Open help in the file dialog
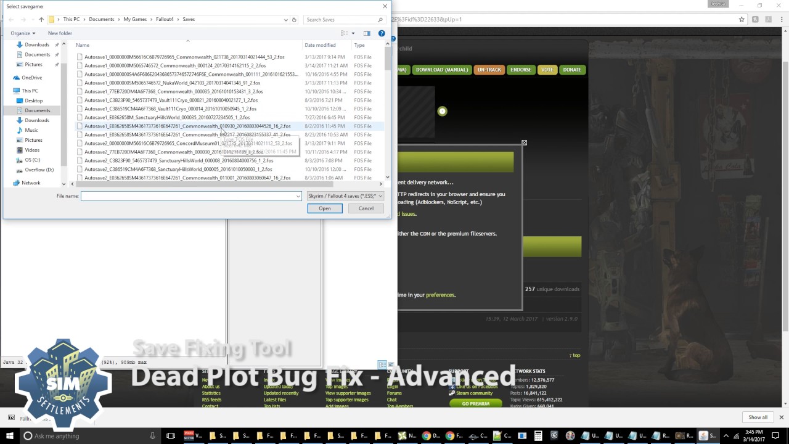 coord(382,33)
